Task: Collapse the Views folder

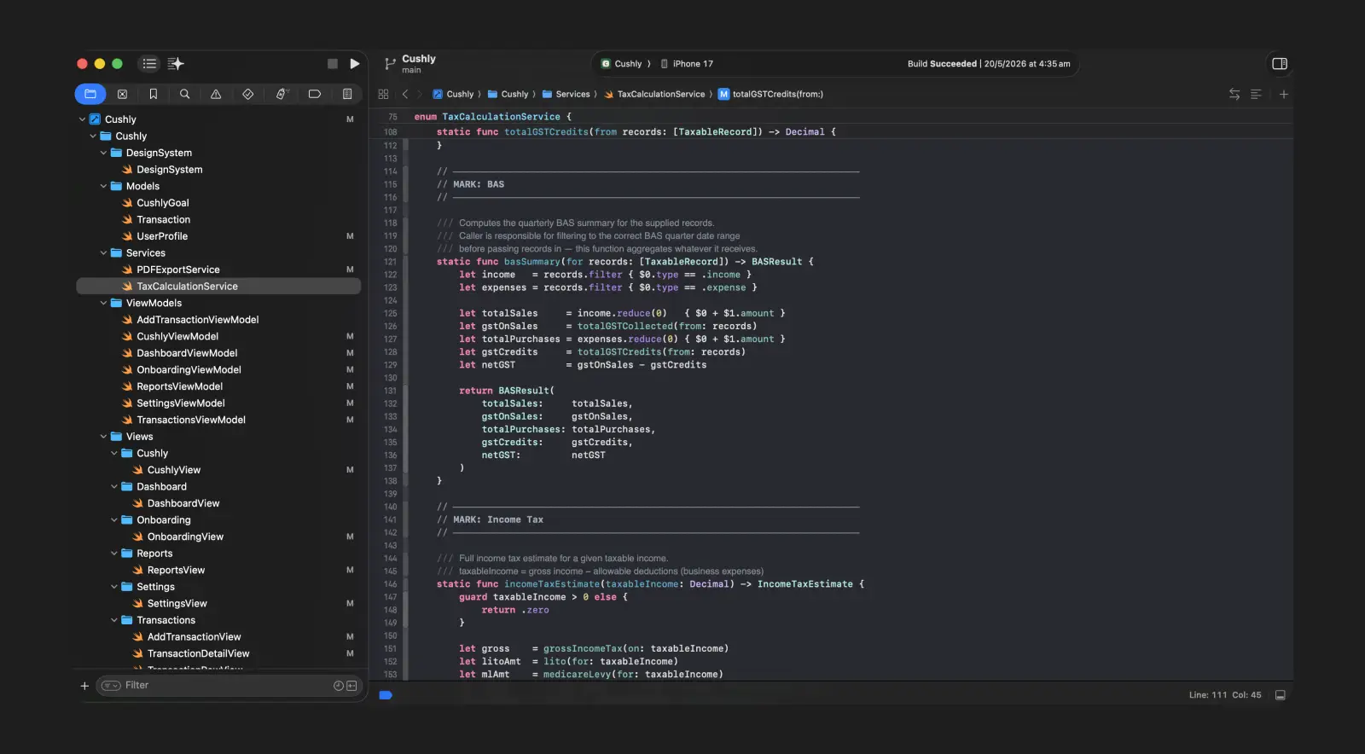Action: 104,437
